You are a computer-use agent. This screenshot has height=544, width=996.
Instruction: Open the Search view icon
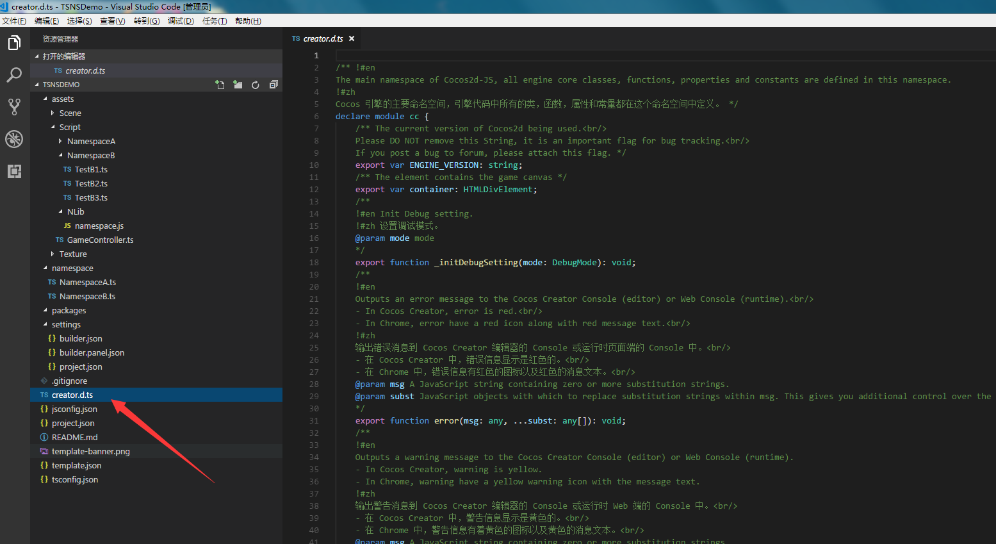14,75
